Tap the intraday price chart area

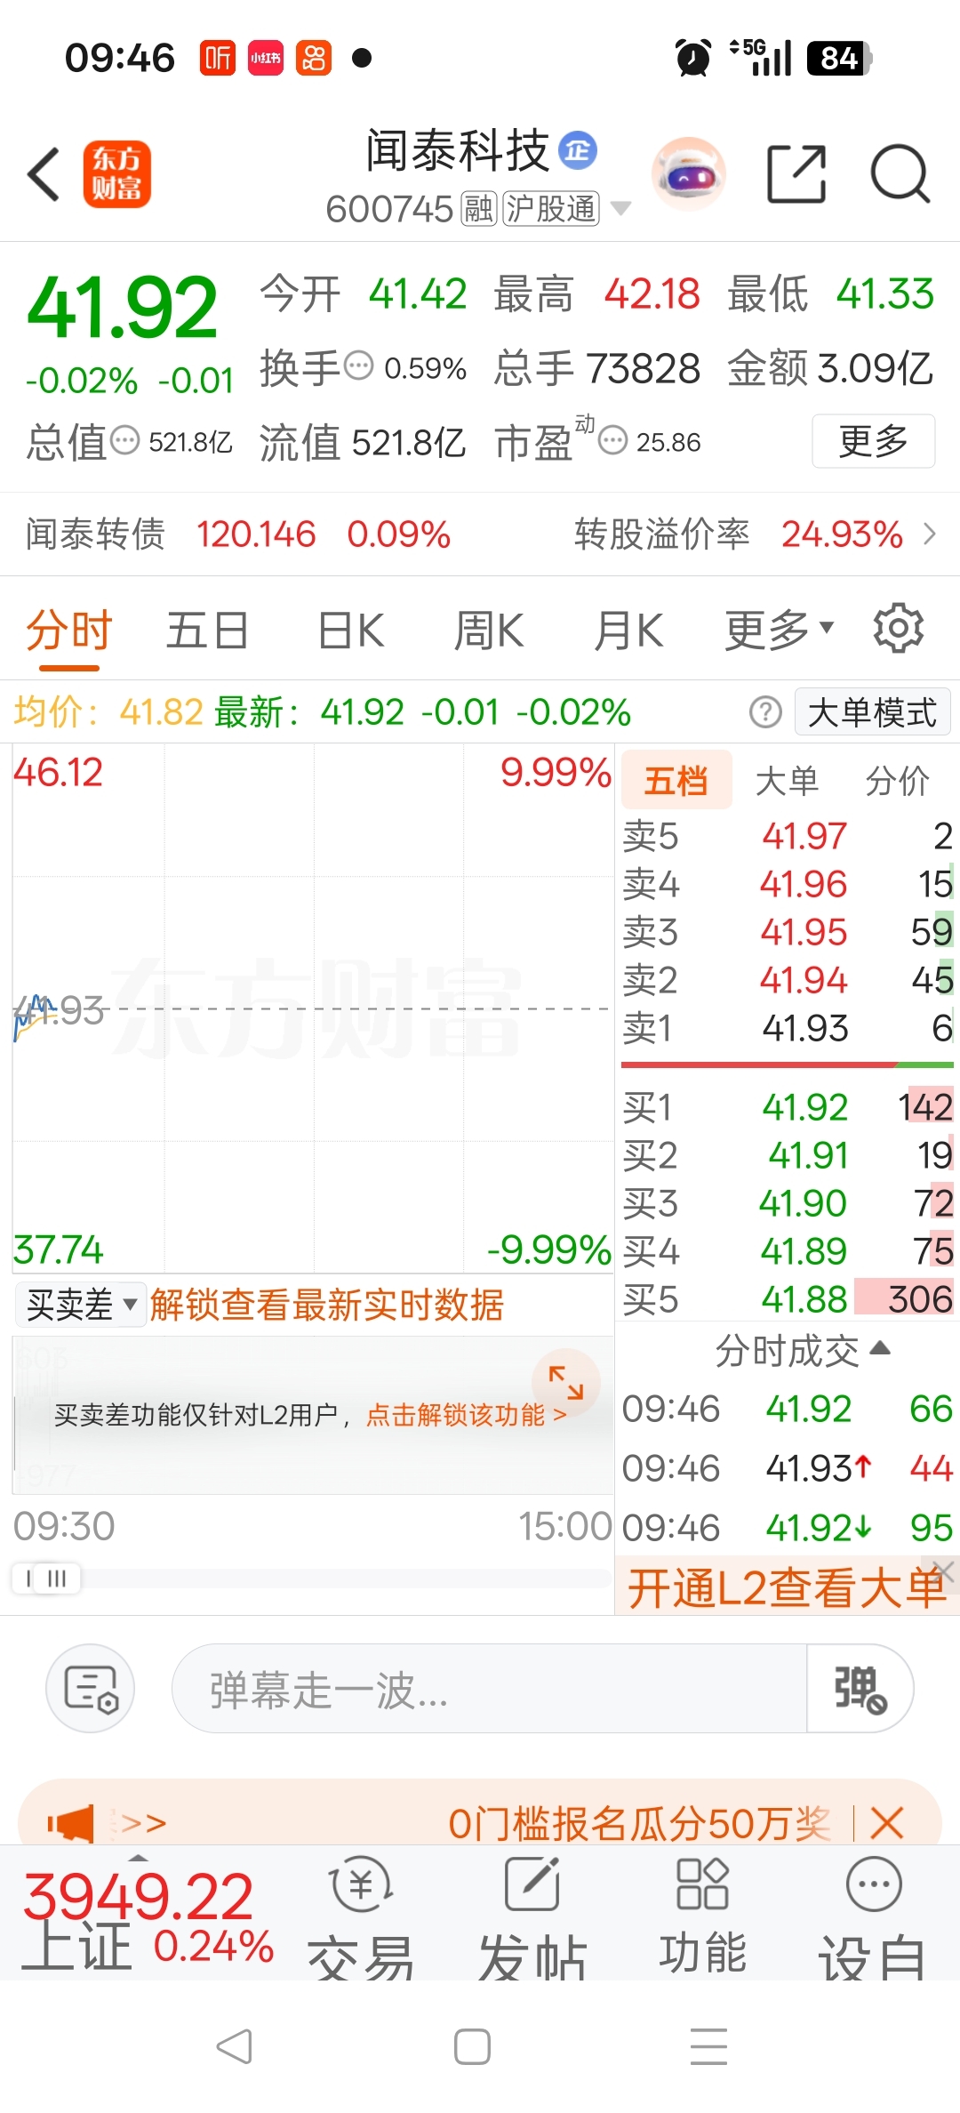click(x=313, y=1008)
